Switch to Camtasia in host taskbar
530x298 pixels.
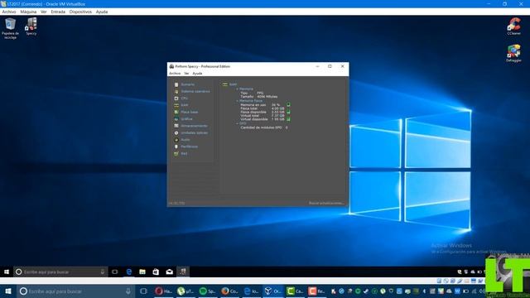pos(295,291)
